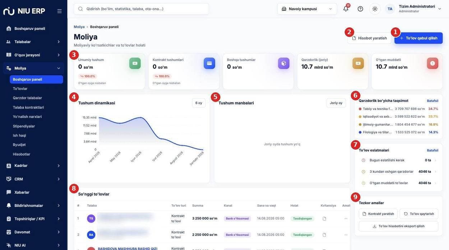Click the O'tgan muddatli red alert icon
The image size is (449, 250).
pyautogui.click(x=432, y=63)
